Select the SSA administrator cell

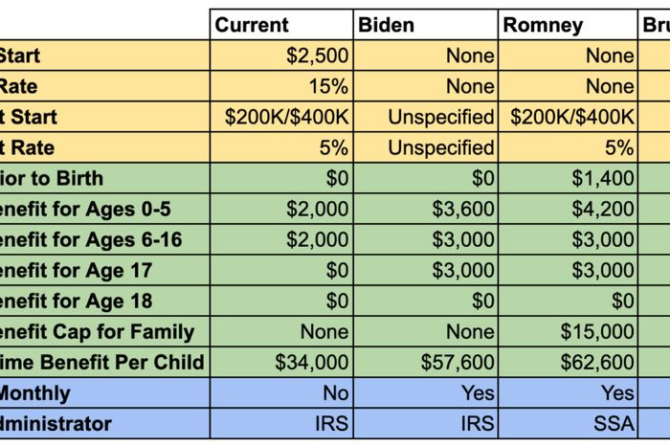pyautogui.click(x=568, y=423)
